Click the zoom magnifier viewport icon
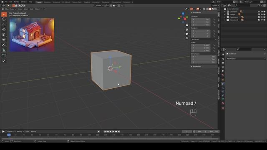267x150 pixels. point(187,25)
